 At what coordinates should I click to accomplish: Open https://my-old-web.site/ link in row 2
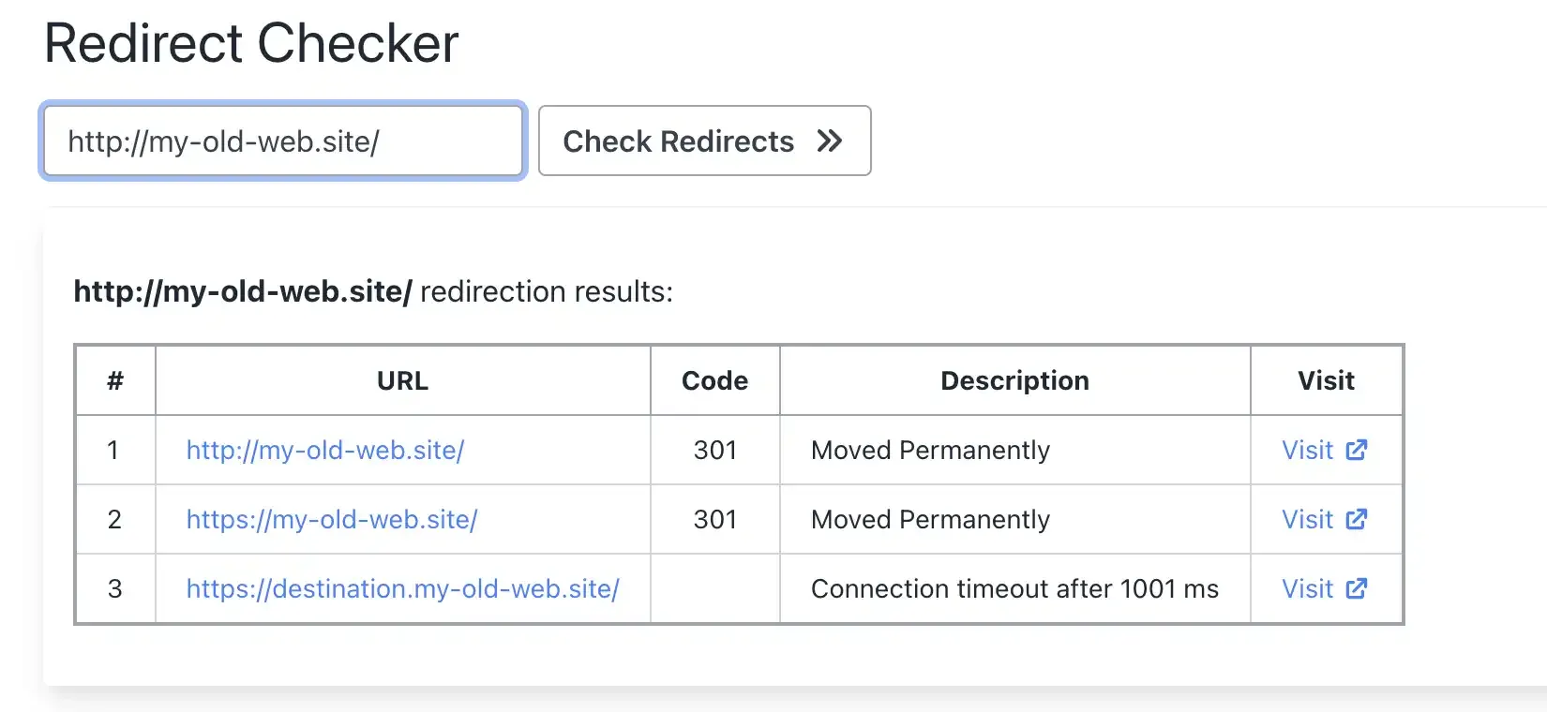pos(332,520)
